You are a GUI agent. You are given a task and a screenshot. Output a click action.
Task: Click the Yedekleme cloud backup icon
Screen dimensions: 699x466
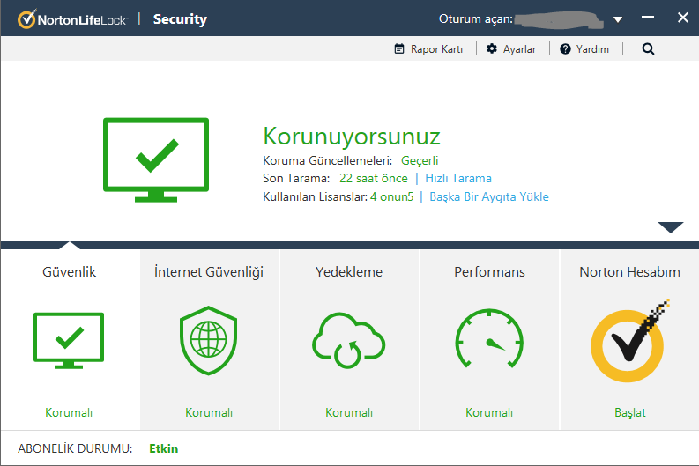point(349,341)
